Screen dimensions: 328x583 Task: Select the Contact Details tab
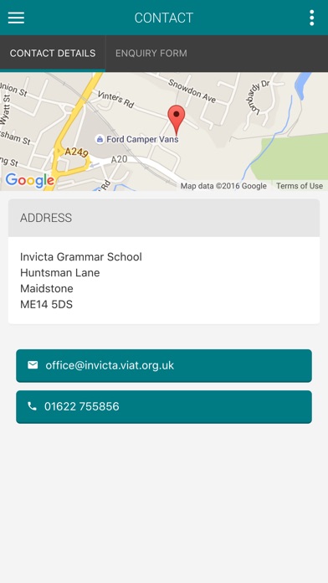tap(53, 53)
